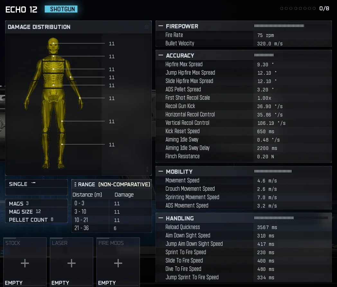Image resolution: width=337 pixels, height=287 pixels.
Task: Click the list icon beside Range header
Action: click(75, 184)
